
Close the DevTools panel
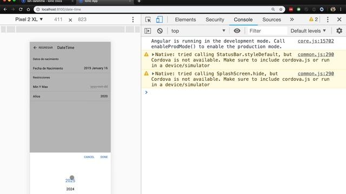click(340, 19)
